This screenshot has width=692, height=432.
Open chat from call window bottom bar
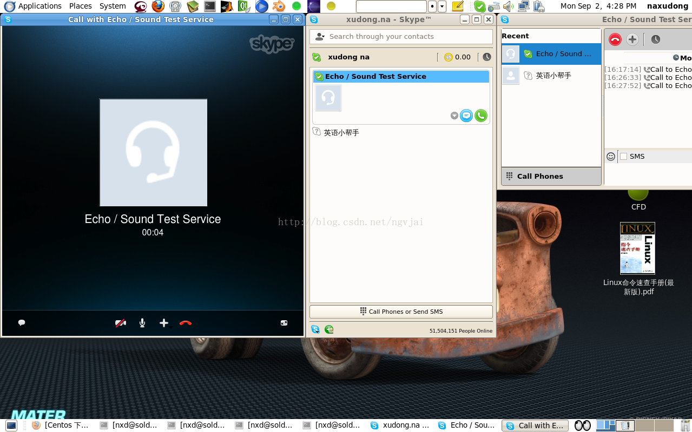(22, 323)
